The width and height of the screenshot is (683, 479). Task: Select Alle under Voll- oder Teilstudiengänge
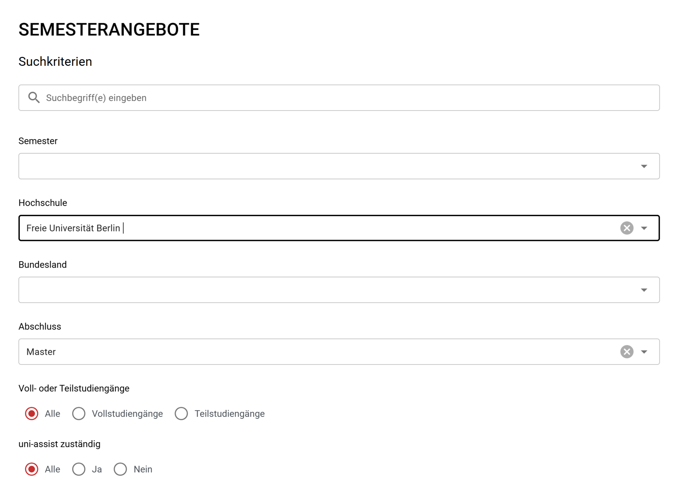pyautogui.click(x=32, y=414)
